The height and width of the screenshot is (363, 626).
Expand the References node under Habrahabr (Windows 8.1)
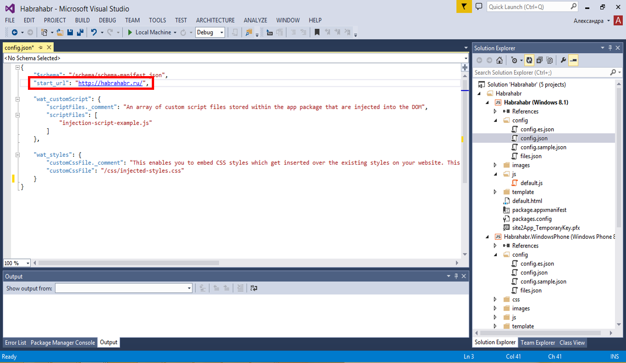click(x=495, y=111)
